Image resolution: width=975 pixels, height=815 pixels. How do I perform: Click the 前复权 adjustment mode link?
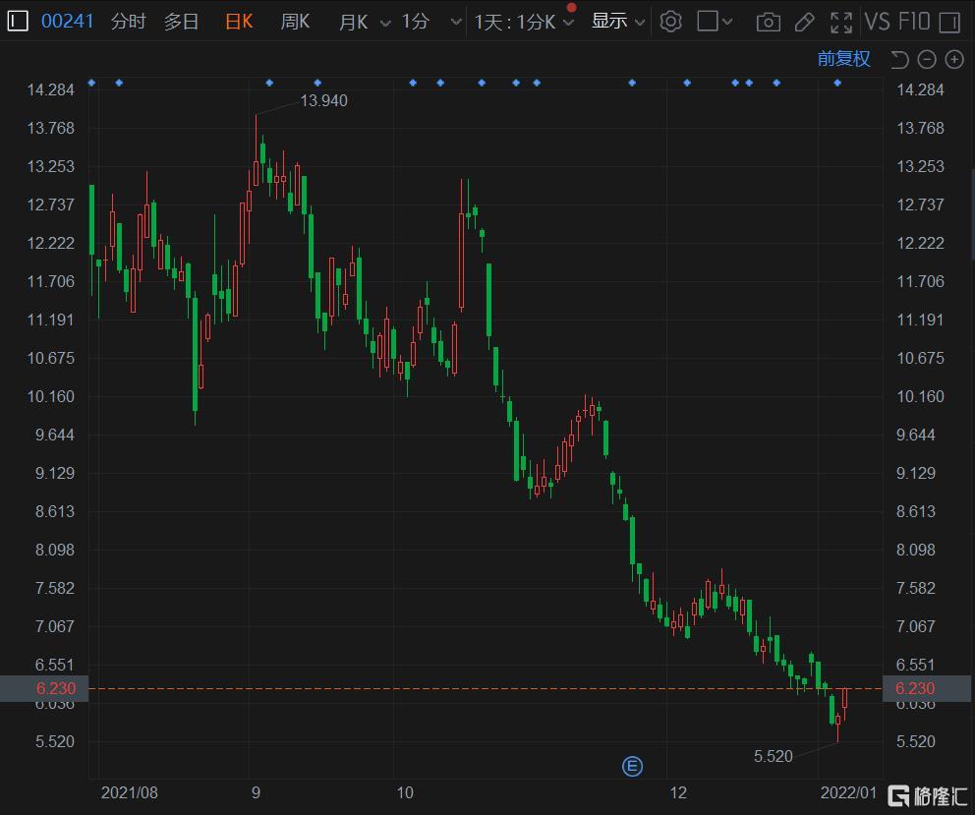[843, 59]
